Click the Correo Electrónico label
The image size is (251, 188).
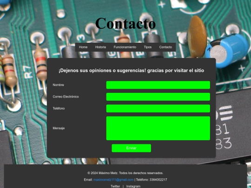pyautogui.click(x=66, y=97)
